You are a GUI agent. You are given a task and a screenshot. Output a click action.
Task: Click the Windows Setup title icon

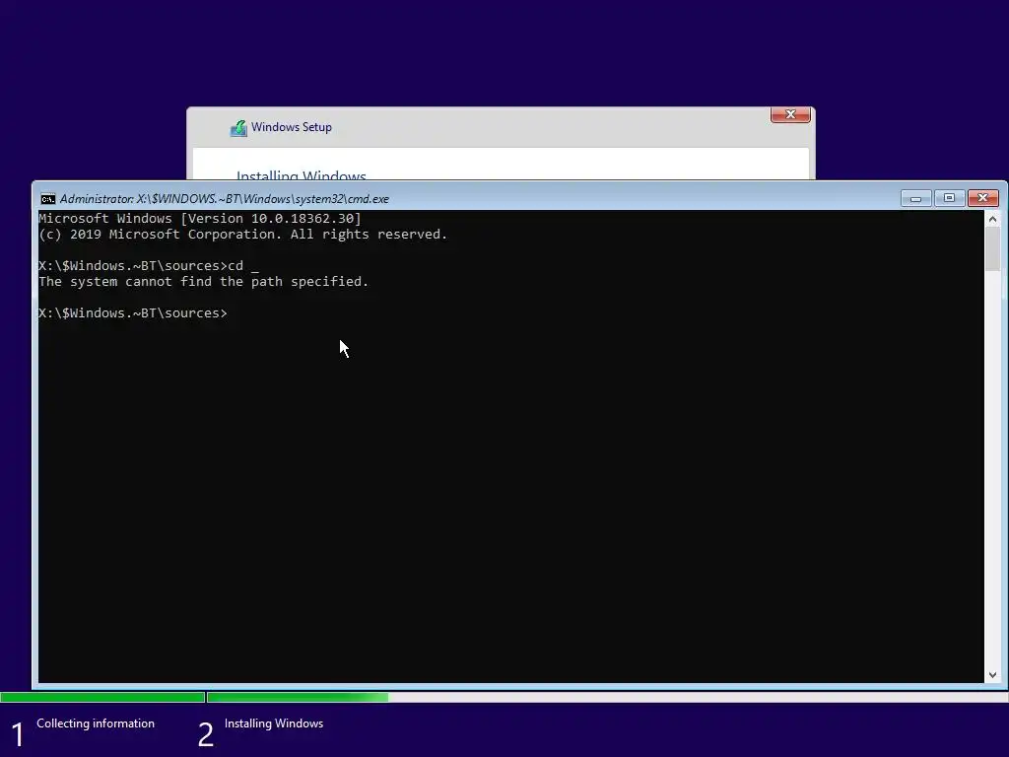click(x=238, y=128)
